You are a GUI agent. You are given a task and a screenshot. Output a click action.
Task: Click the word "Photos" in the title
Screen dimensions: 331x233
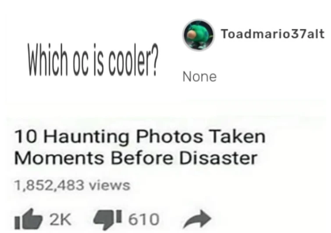pyautogui.click(x=169, y=136)
